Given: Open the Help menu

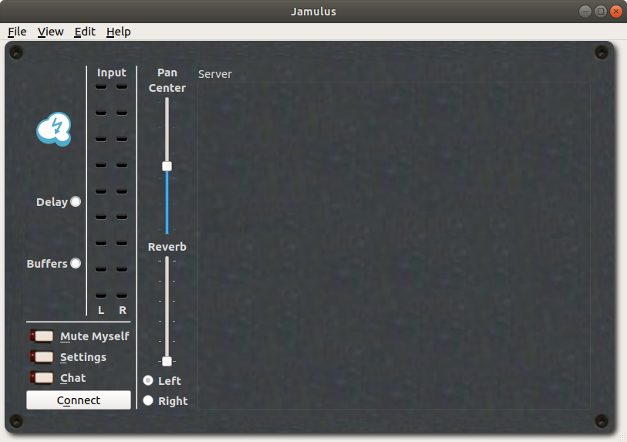Looking at the screenshot, I should (x=119, y=32).
